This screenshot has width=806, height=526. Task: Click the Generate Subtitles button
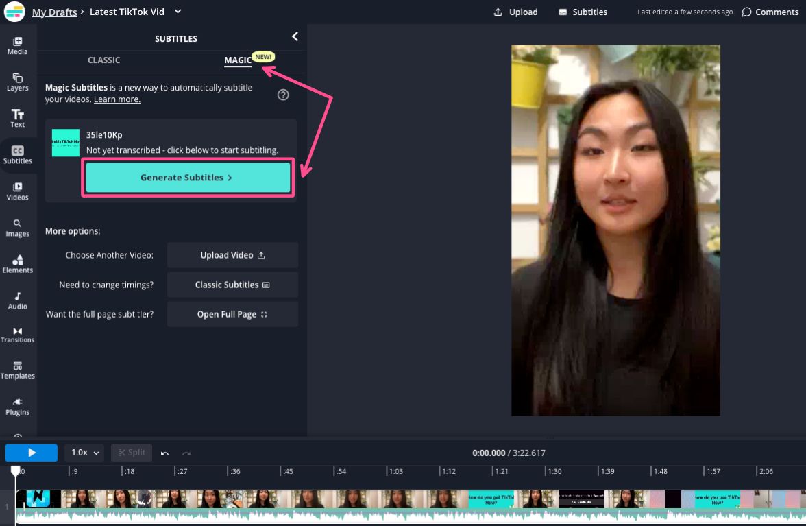click(x=188, y=178)
